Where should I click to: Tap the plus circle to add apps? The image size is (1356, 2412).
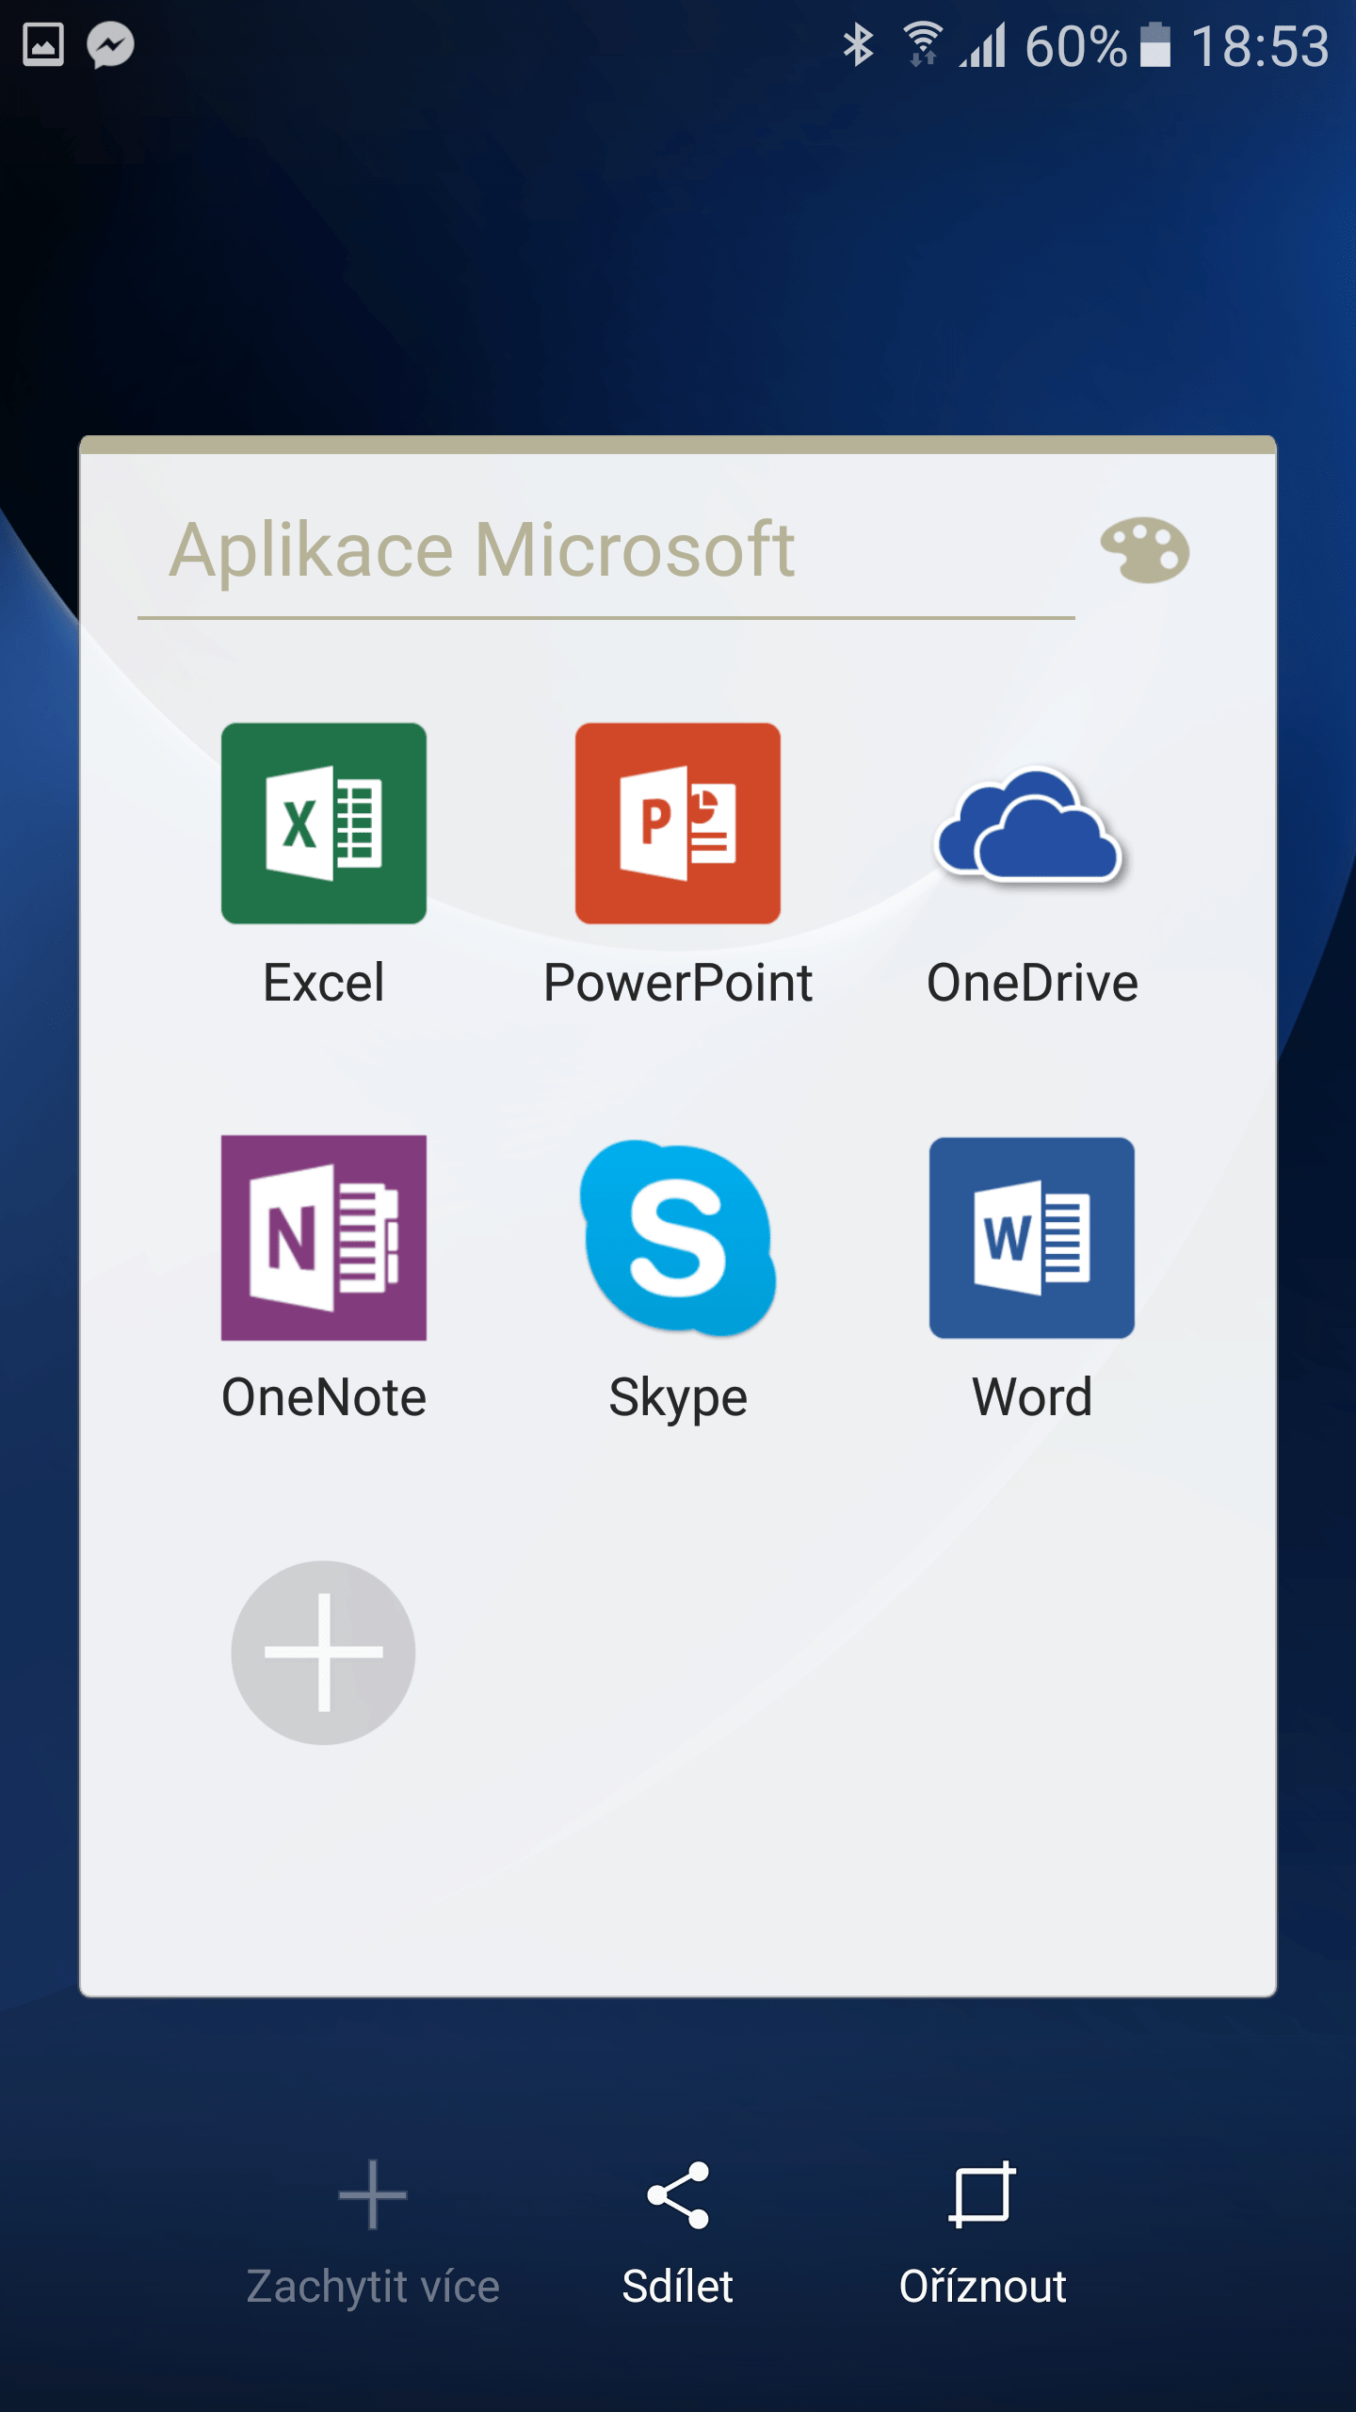click(323, 1653)
